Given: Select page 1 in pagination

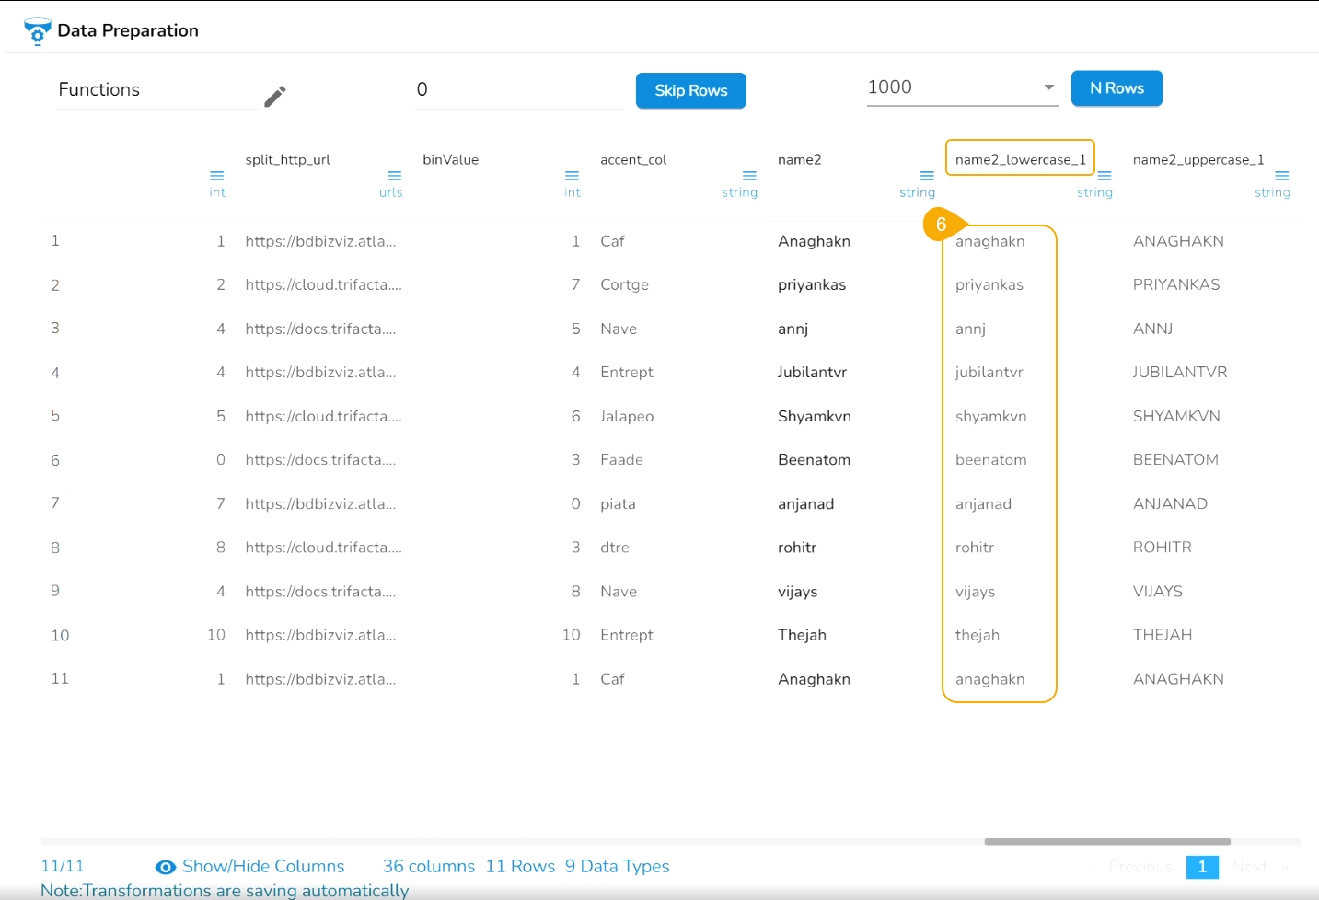Looking at the screenshot, I should point(1202,867).
